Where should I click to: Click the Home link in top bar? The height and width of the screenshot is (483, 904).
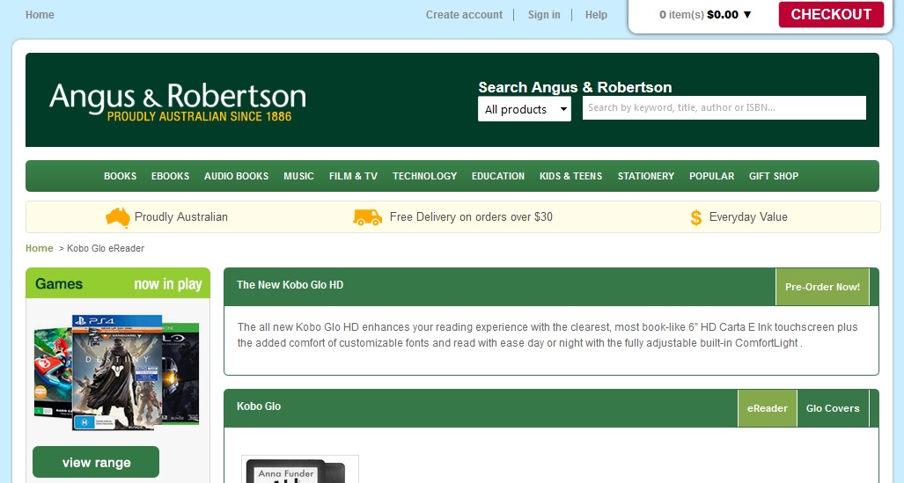coord(40,15)
